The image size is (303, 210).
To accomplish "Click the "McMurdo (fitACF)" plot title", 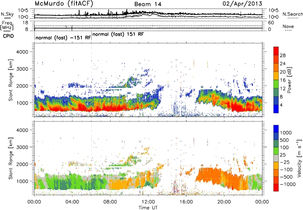I will pyautogui.click(x=64, y=4).
